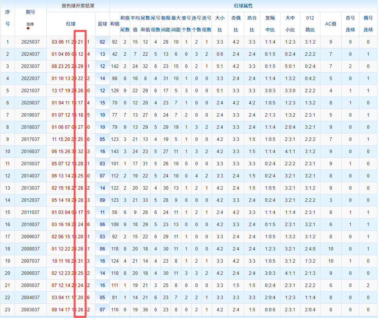Select the 蓝球 column header
The image size is (379, 318).
(x=102, y=24)
